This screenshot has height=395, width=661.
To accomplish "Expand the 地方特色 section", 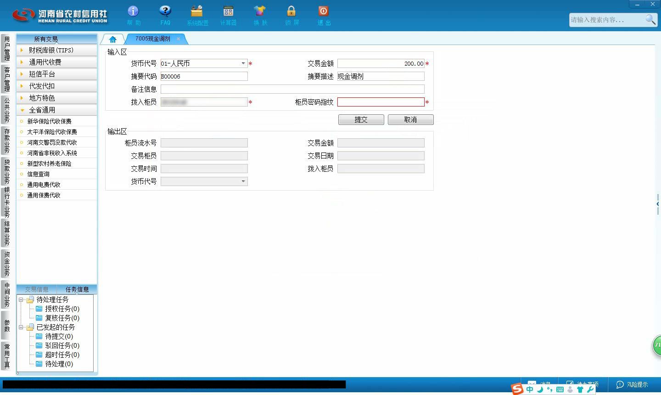I will point(56,98).
